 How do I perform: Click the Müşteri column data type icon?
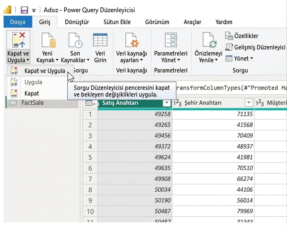click(260, 103)
